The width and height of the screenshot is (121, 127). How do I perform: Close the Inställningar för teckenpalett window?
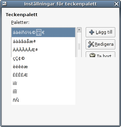(116, 4)
